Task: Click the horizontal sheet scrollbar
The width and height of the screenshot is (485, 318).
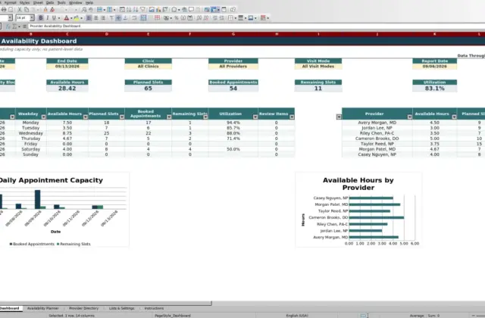Action: coord(106,304)
